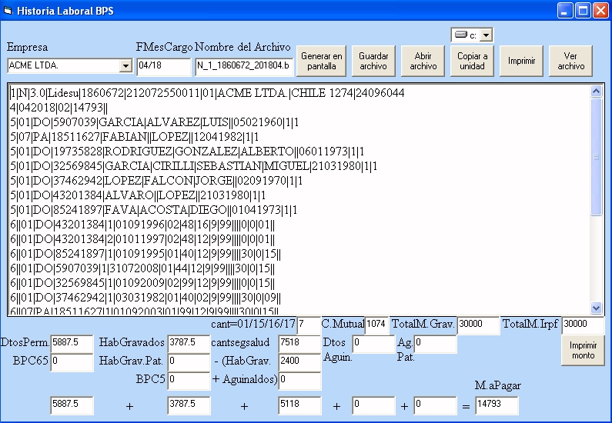Click the M.aPagar total field
Image resolution: width=612 pixels, height=423 pixels.
497,405
